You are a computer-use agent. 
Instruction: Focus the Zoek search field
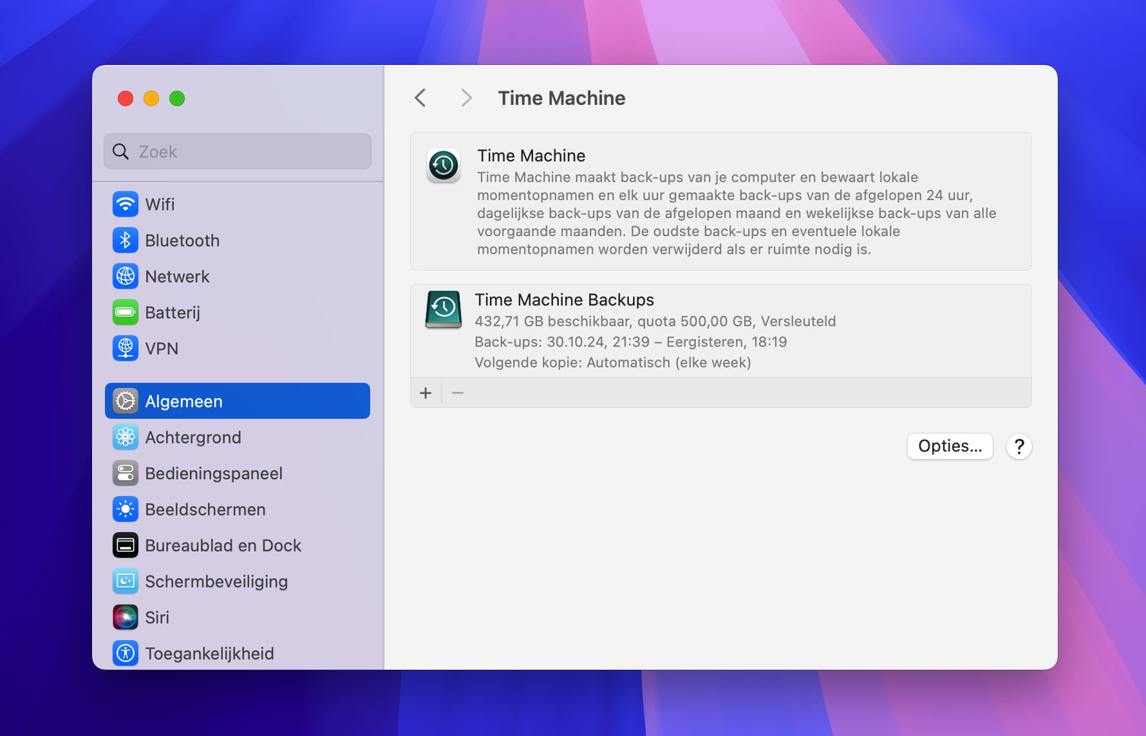pos(238,152)
